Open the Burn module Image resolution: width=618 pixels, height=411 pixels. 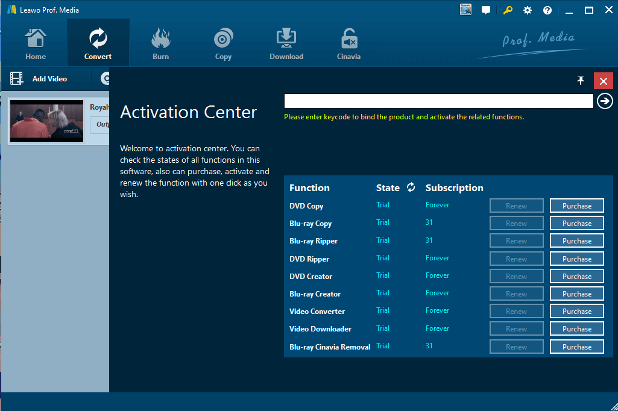(x=160, y=43)
